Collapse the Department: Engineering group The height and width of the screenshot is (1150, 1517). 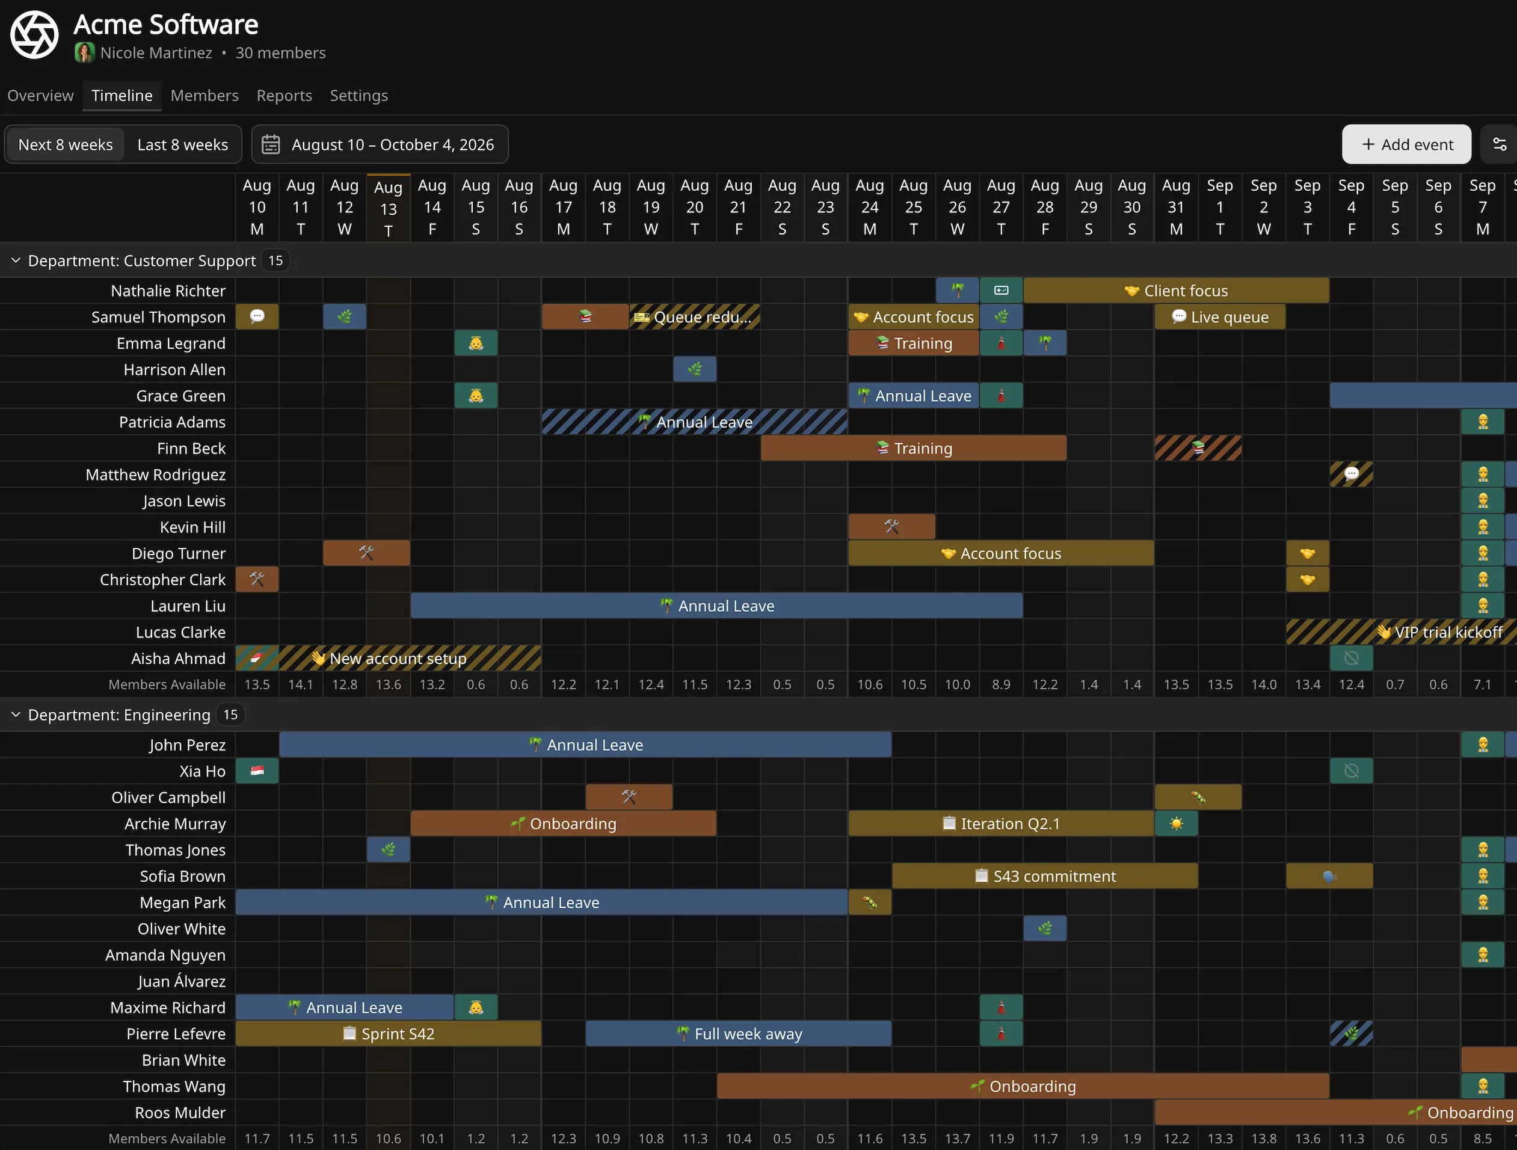16,715
